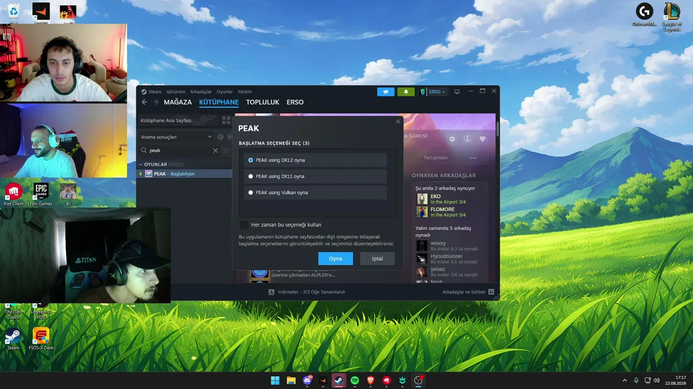The width and height of the screenshot is (693, 389).
Task: Open File Explorer from taskbar
Action: tap(291, 380)
